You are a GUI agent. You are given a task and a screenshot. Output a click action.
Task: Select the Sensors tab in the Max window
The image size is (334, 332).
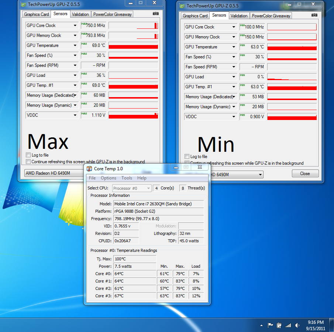click(x=61, y=14)
